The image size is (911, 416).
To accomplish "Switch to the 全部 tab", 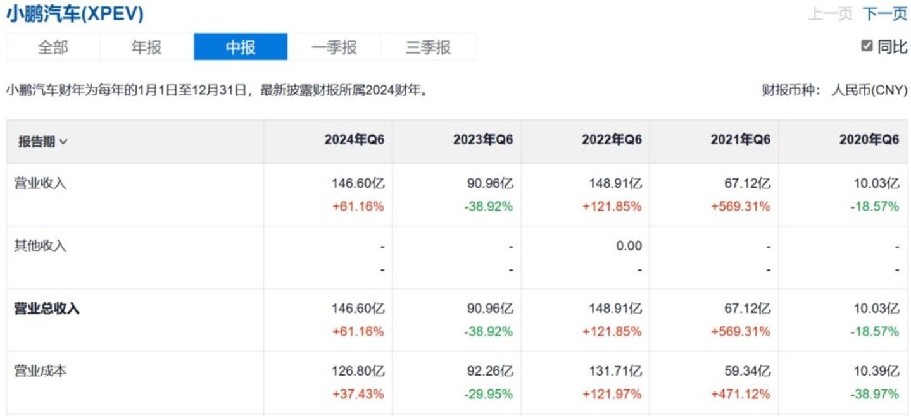I will point(53,47).
